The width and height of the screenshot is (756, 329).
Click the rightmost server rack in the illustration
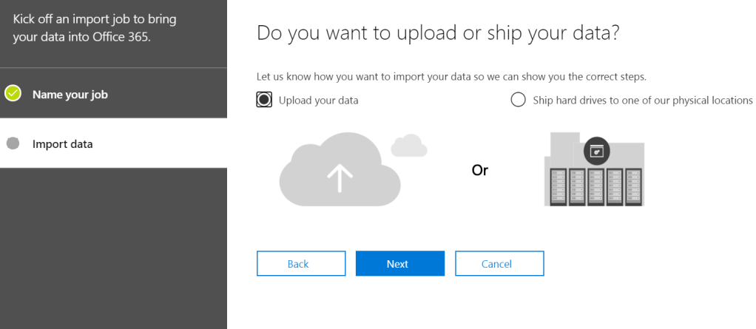(x=634, y=186)
